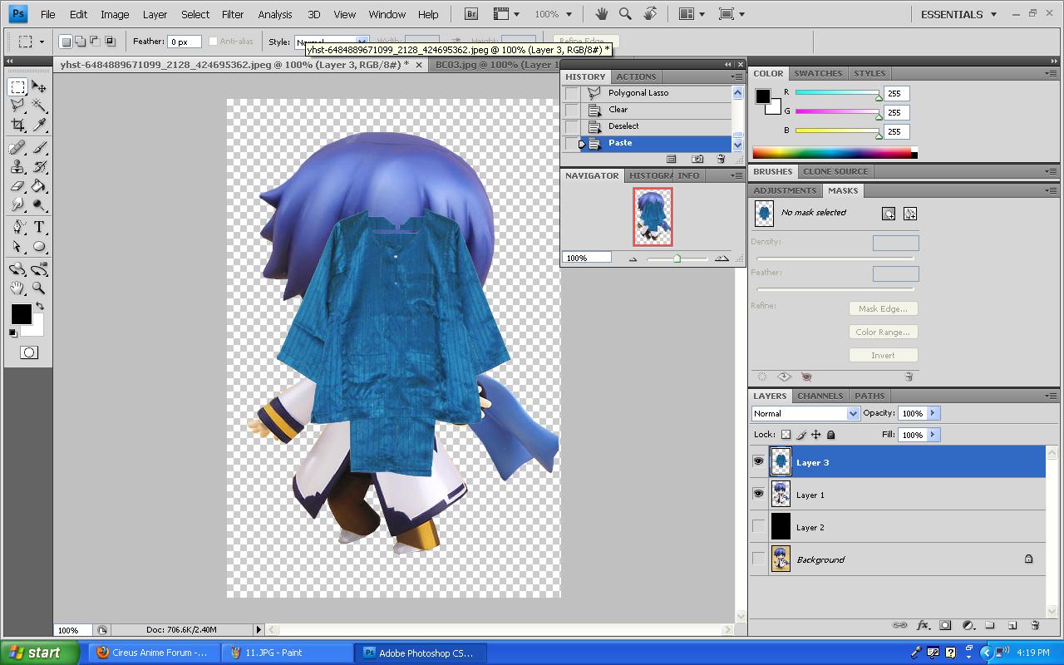Open Layers panel options menu
Image resolution: width=1064 pixels, height=665 pixels.
1052,396
